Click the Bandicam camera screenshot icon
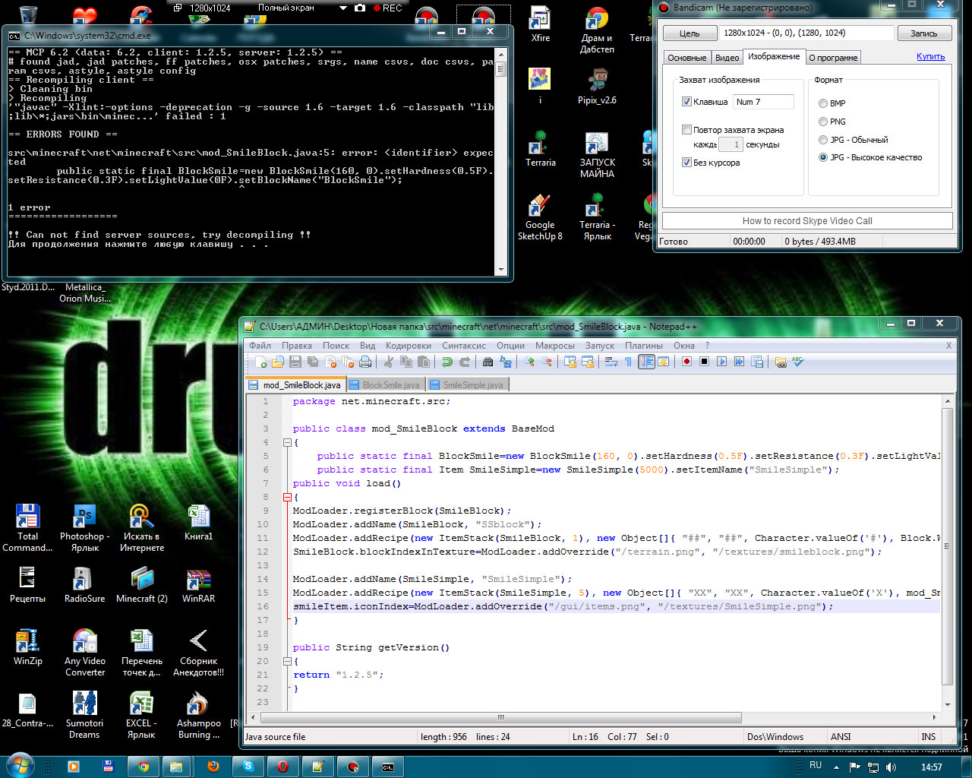This screenshot has height=778, width=972. tap(360, 8)
